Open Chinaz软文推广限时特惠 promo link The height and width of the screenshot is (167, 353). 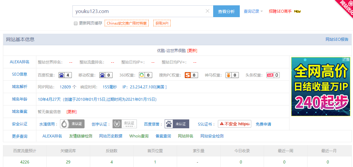[127, 23]
